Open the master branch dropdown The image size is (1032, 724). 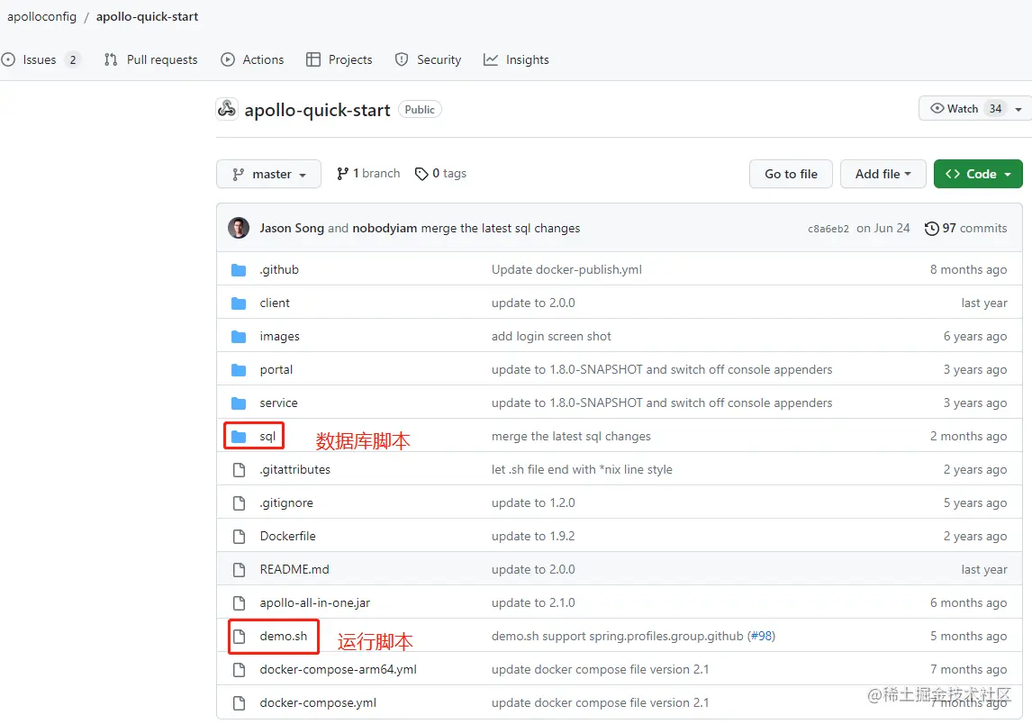[268, 174]
